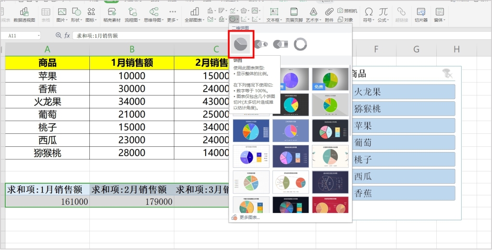Click the 切片器 slicer icon
Image resolution: width=492 pixels, height=250 pixels.
point(421,14)
